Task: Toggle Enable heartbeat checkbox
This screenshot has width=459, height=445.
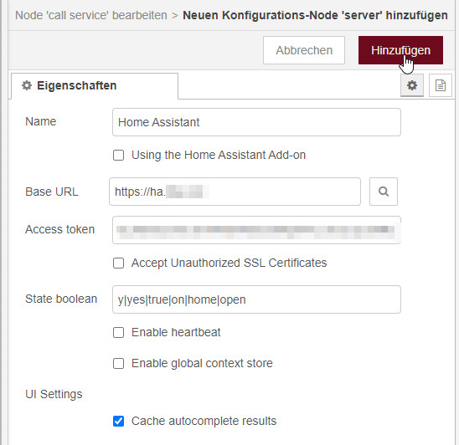Action: [x=119, y=333]
